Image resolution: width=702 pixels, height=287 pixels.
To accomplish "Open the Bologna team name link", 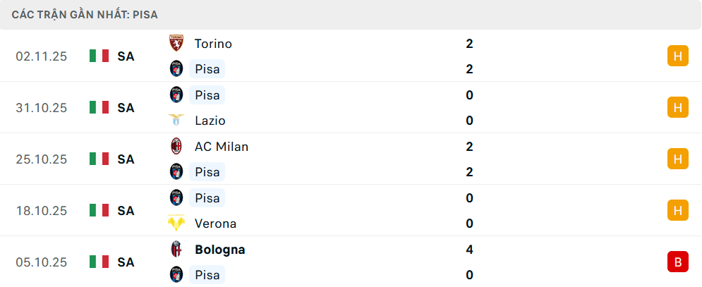I will click(x=219, y=250).
